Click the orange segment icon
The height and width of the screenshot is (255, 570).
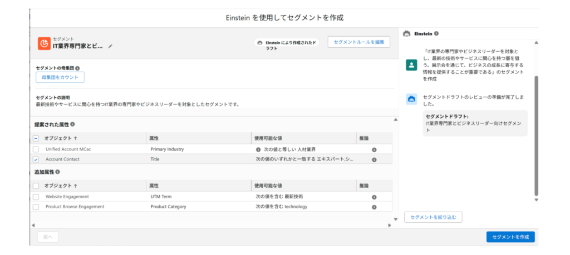[44, 43]
